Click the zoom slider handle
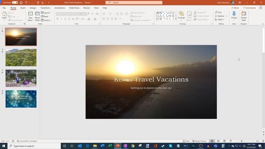This screenshot has height=149, width=265. (x=242, y=141)
